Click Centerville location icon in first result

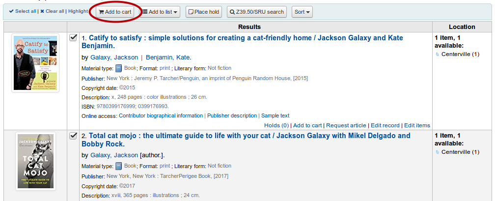437,55
